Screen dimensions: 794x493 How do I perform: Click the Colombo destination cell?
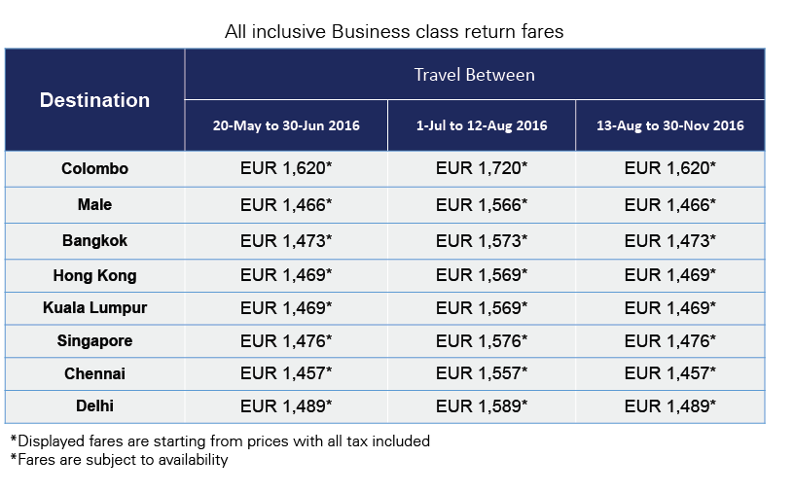tap(94, 168)
